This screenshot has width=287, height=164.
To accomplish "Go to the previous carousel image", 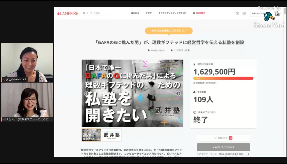I will (x=86, y=94).
